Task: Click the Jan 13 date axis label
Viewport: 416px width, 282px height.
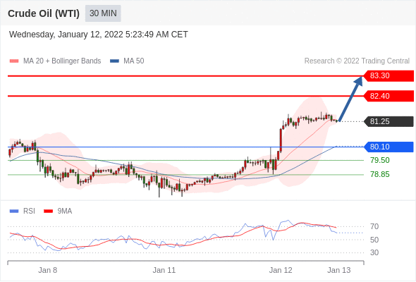Action: 339,270
